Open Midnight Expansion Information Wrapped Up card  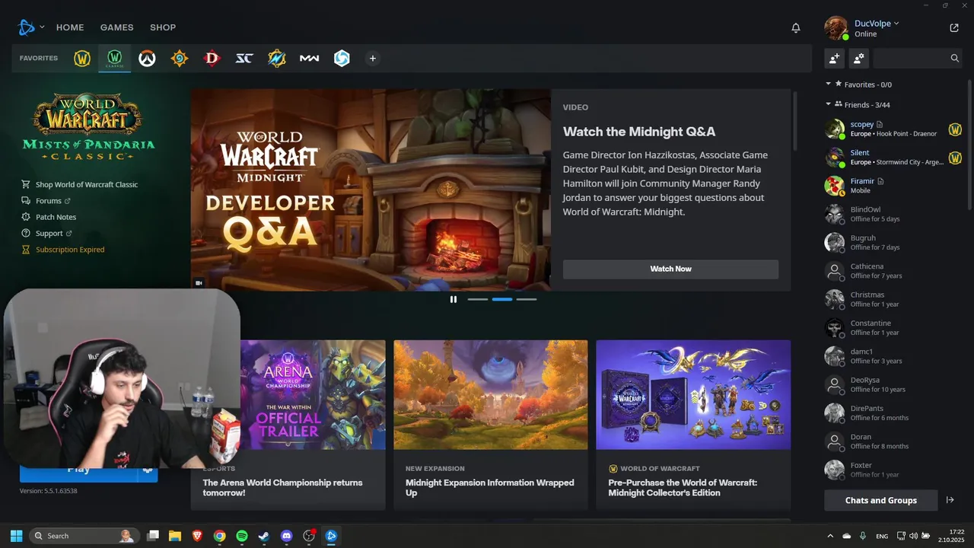tap(491, 425)
